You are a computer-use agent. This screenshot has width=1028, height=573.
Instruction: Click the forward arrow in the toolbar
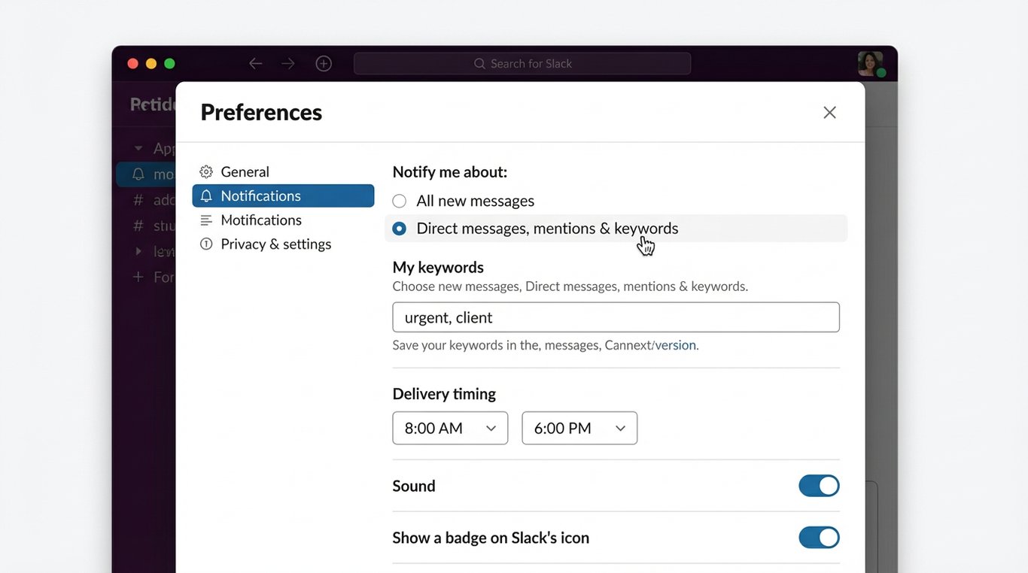point(288,63)
